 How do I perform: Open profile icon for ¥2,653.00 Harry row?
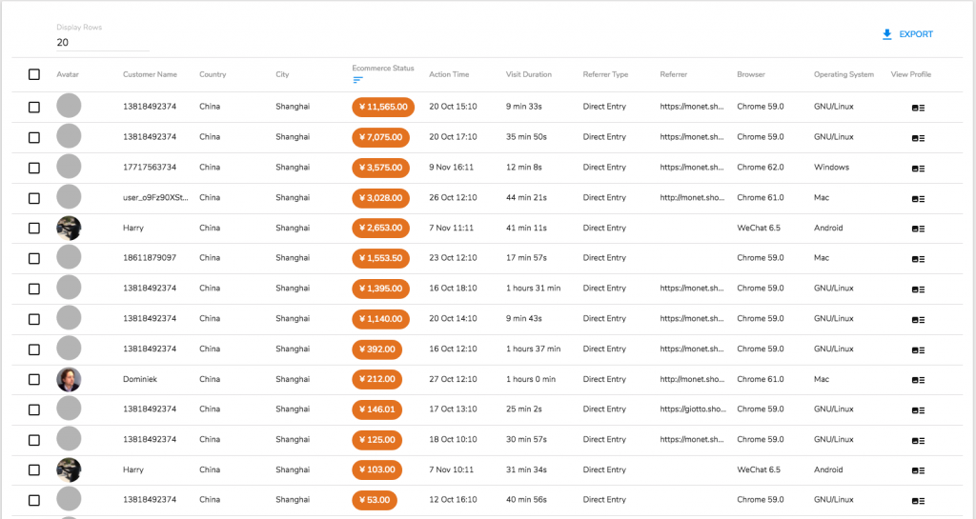(x=918, y=229)
